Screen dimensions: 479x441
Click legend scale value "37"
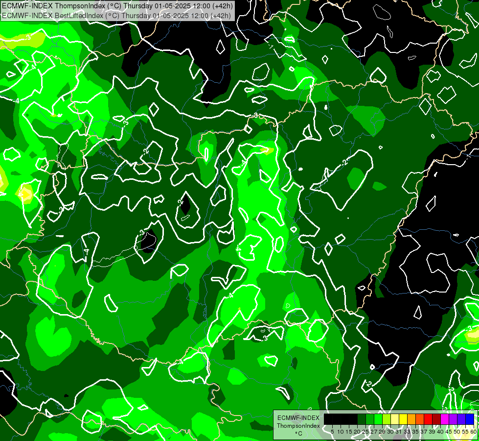[x=424, y=432]
